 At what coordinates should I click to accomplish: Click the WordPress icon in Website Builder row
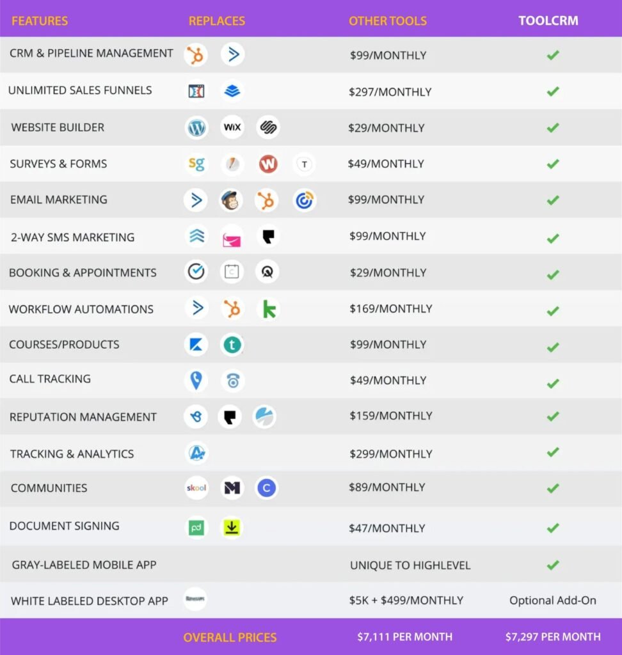click(196, 128)
